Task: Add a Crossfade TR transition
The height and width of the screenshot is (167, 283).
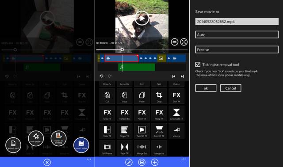Action: pyautogui.click(x=176, y=113)
